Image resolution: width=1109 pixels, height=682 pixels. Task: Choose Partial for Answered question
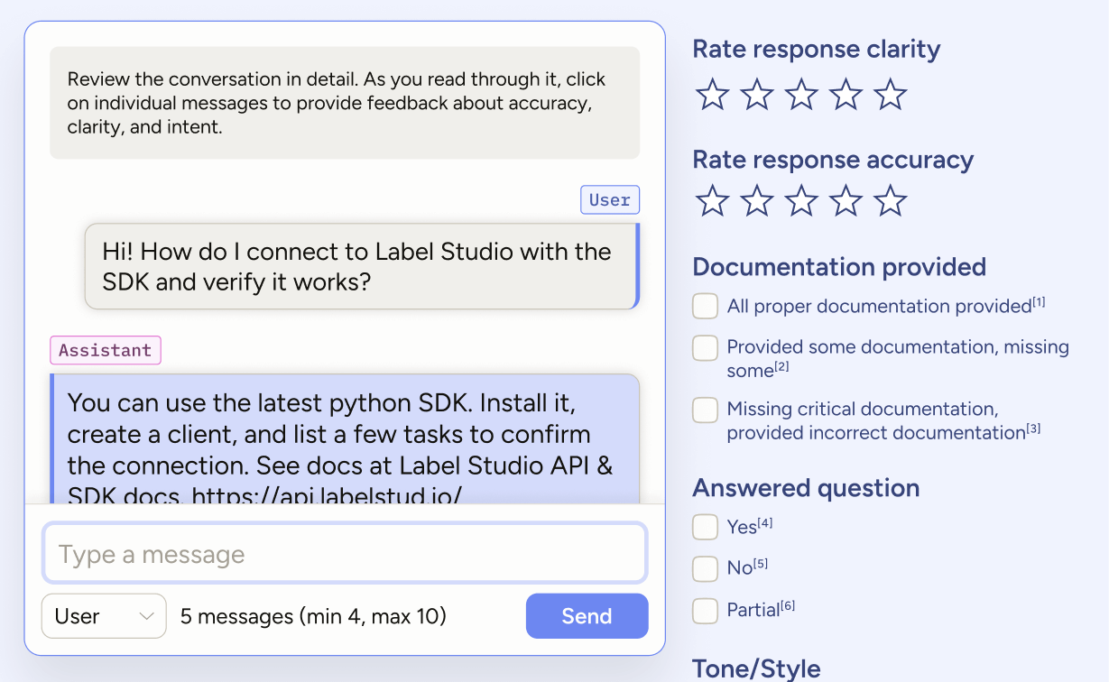pyautogui.click(x=705, y=611)
